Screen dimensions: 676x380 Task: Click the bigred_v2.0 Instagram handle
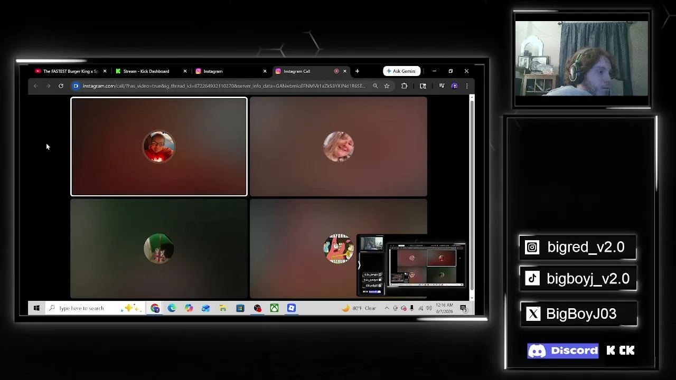click(x=578, y=247)
